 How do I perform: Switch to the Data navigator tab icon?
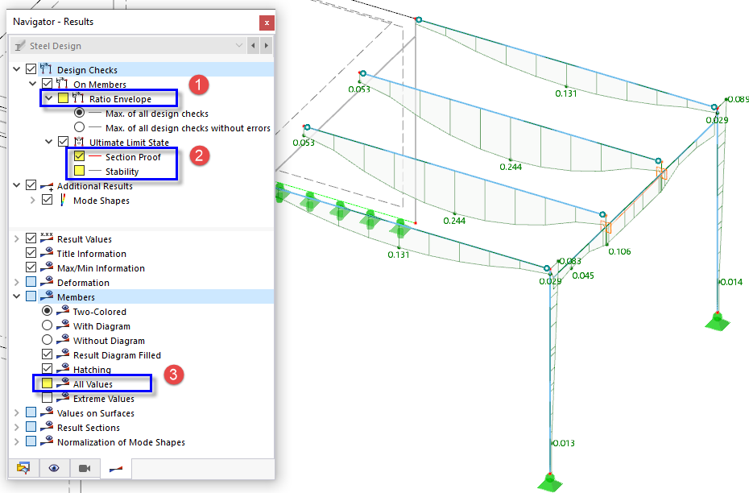(23, 468)
